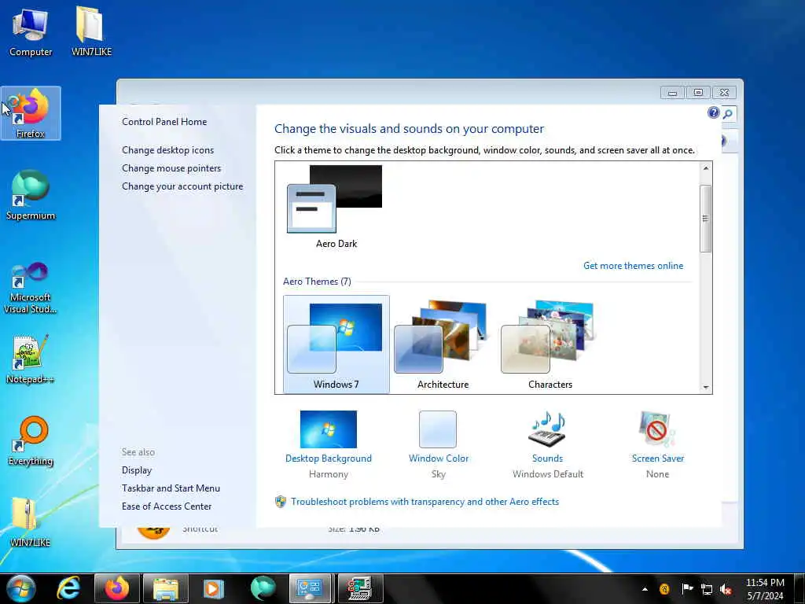This screenshot has width=805, height=604.
Task: Open Supermium from the taskbar
Action: tap(263, 588)
